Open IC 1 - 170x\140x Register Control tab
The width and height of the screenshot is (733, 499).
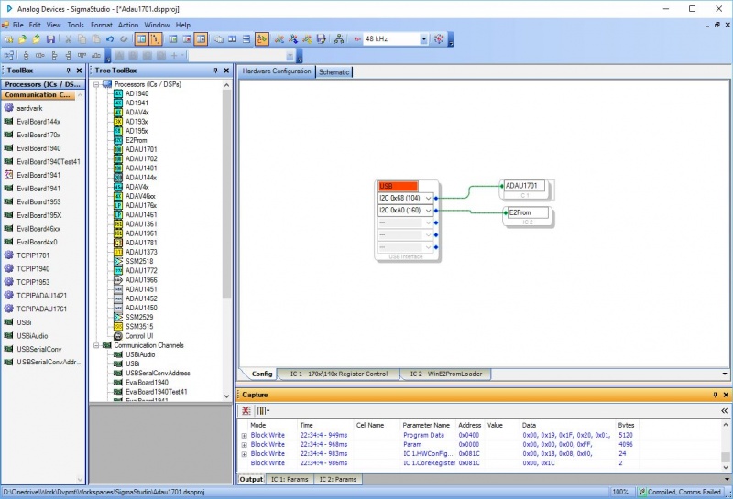click(339, 374)
